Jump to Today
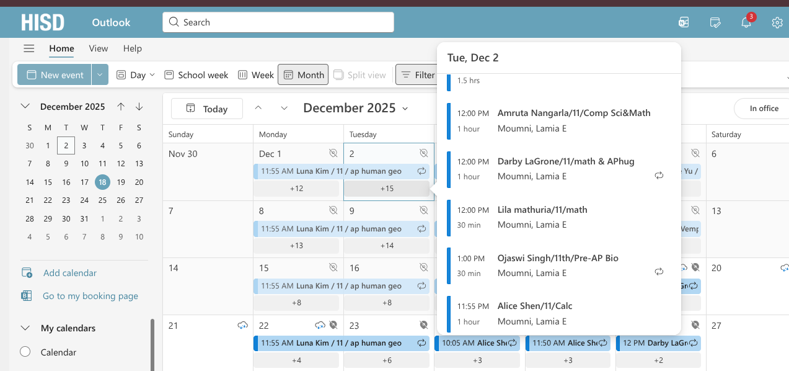Viewport: 789px width, 371px height. click(x=207, y=109)
